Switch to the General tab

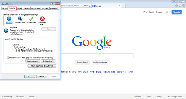[x=5, y=8]
